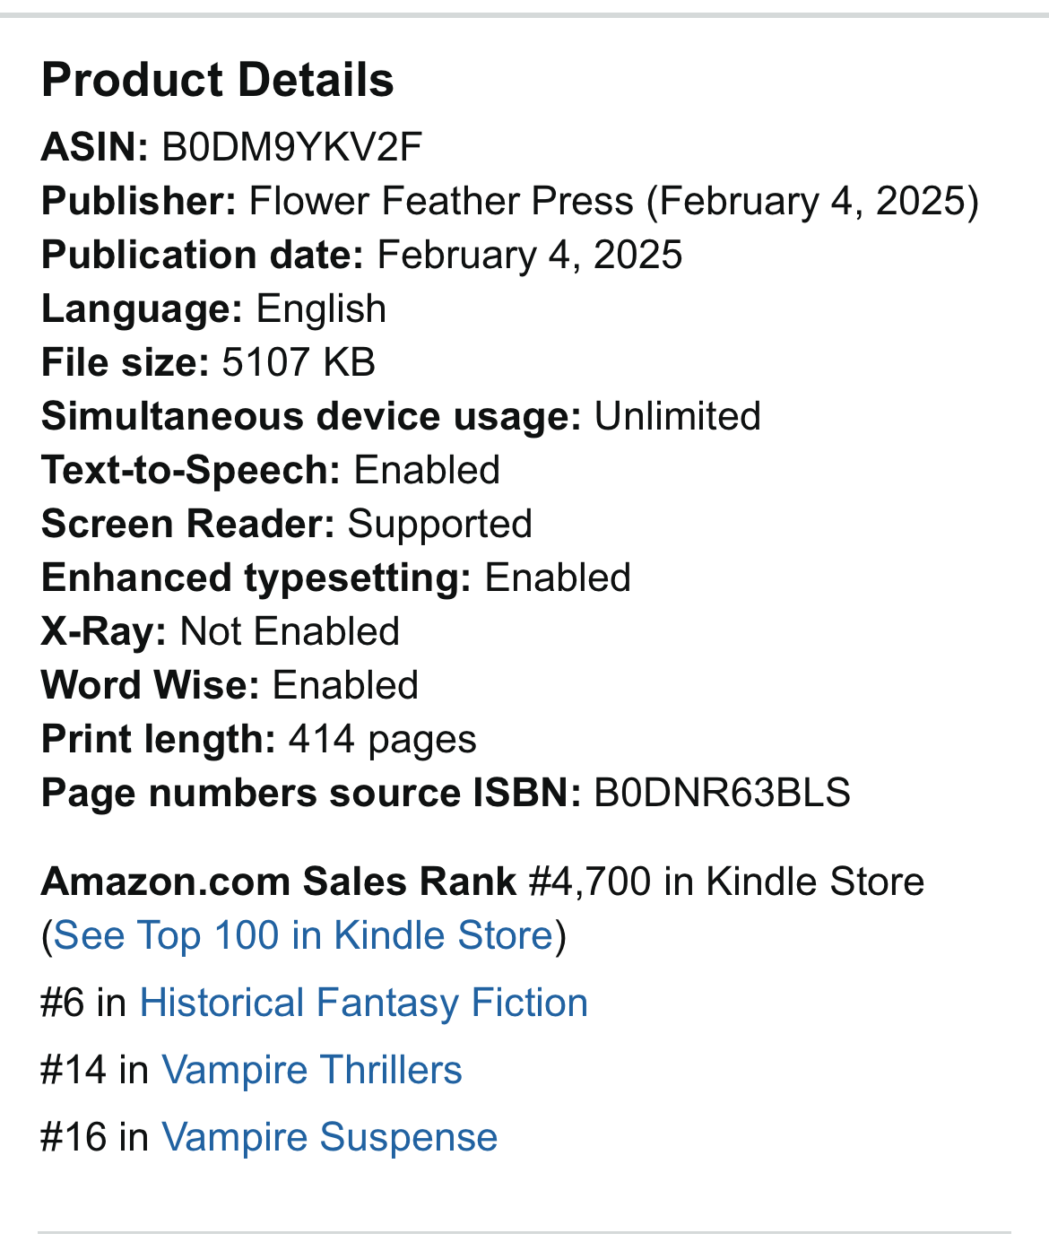Click the Simultaneous device usage Unlimited value
The height and width of the screenshot is (1242, 1049).
[678, 416]
